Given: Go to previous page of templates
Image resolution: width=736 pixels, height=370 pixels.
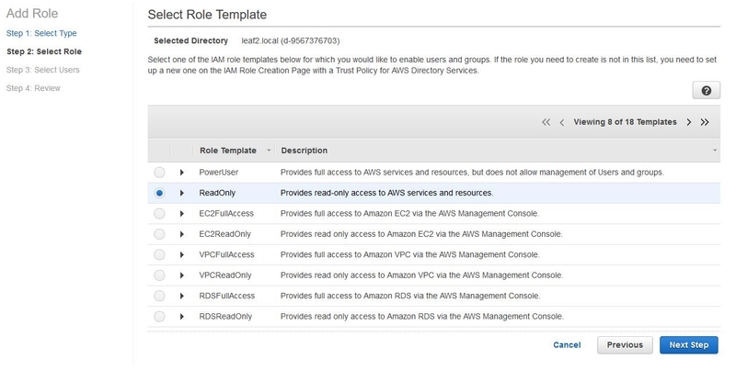Looking at the screenshot, I should click(x=562, y=122).
